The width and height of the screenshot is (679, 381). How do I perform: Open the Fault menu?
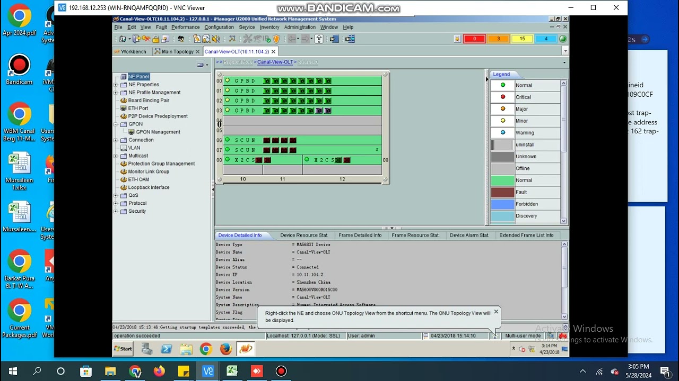tap(161, 27)
